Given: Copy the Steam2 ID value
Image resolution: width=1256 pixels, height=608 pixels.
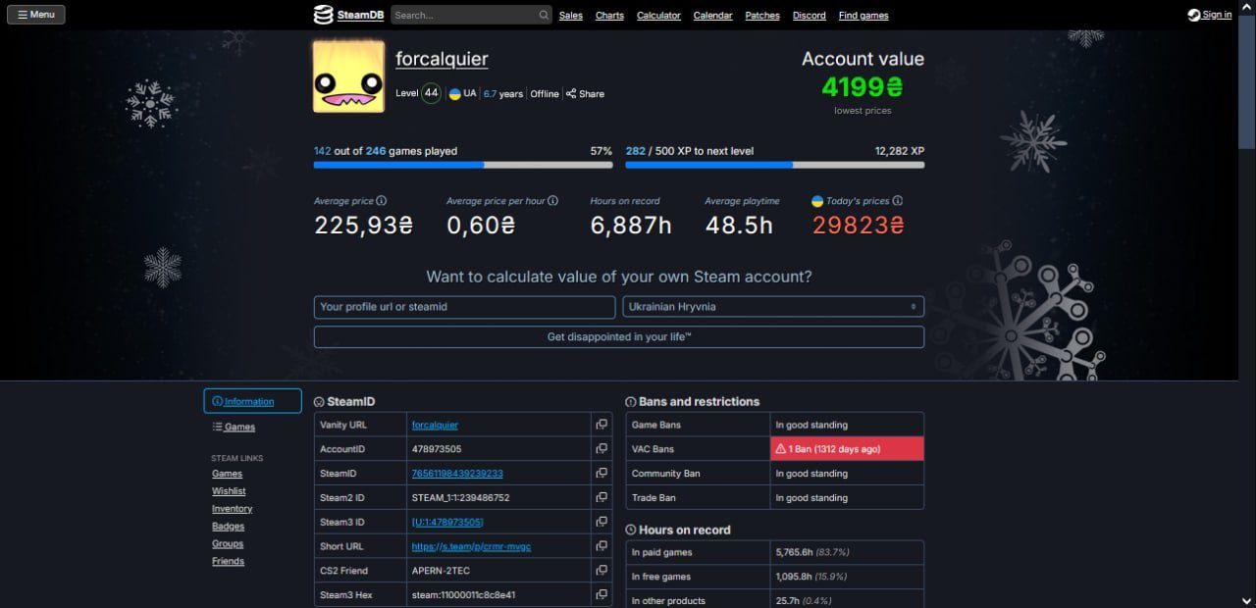Looking at the screenshot, I should click(x=602, y=498).
